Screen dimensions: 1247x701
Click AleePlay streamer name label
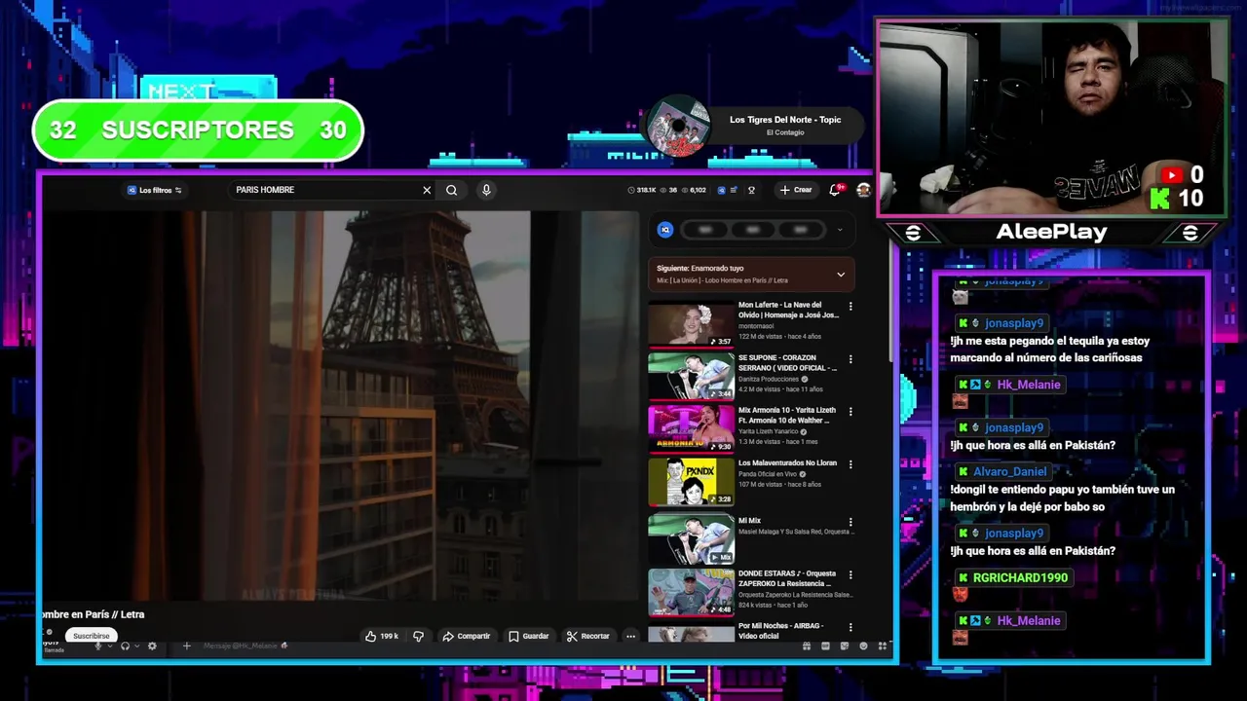click(x=1051, y=232)
